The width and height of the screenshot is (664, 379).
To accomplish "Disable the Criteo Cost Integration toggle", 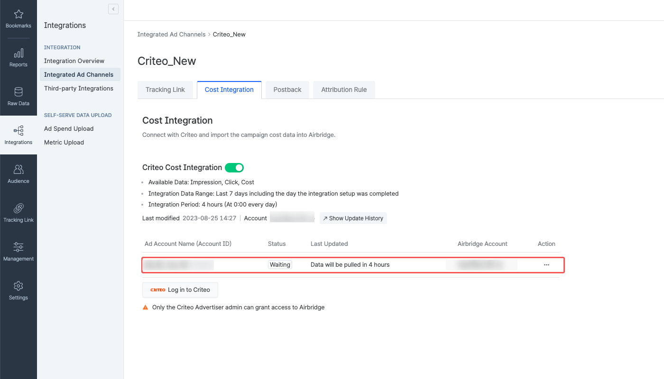I will (x=234, y=167).
